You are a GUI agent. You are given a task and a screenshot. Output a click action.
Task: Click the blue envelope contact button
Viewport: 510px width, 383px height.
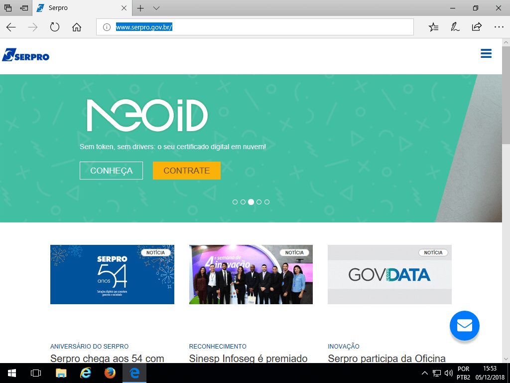pos(464,326)
